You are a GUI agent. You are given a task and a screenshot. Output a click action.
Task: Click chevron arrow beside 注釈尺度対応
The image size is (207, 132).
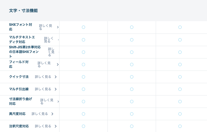(x=56, y=126)
